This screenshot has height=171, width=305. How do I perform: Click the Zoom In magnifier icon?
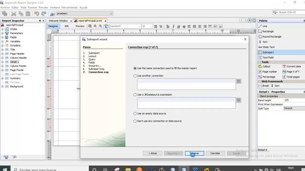[95, 26]
